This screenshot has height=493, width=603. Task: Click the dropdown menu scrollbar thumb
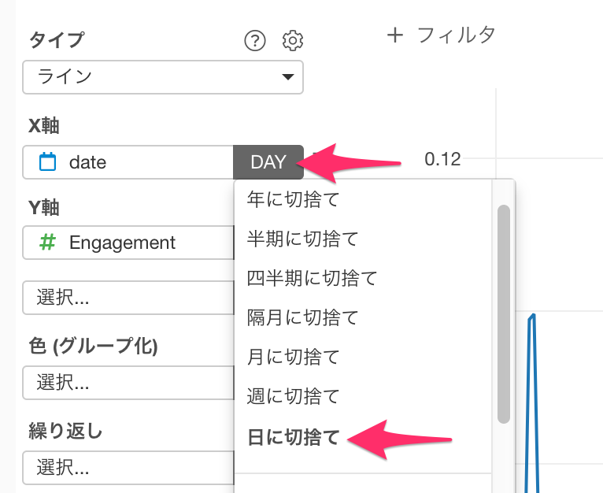point(503,314)
